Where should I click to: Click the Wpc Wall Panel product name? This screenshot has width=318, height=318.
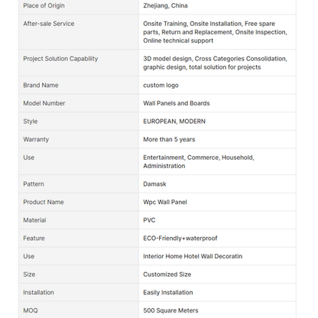[x=165, y=202]
